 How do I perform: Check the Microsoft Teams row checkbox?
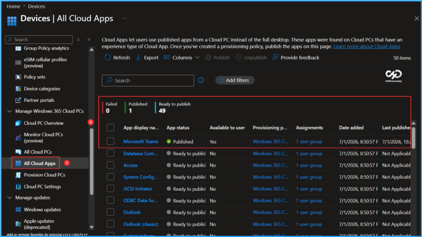click(x=110, y=141)
